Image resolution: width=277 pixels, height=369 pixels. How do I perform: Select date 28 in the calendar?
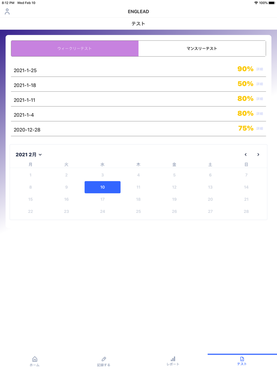246,211
